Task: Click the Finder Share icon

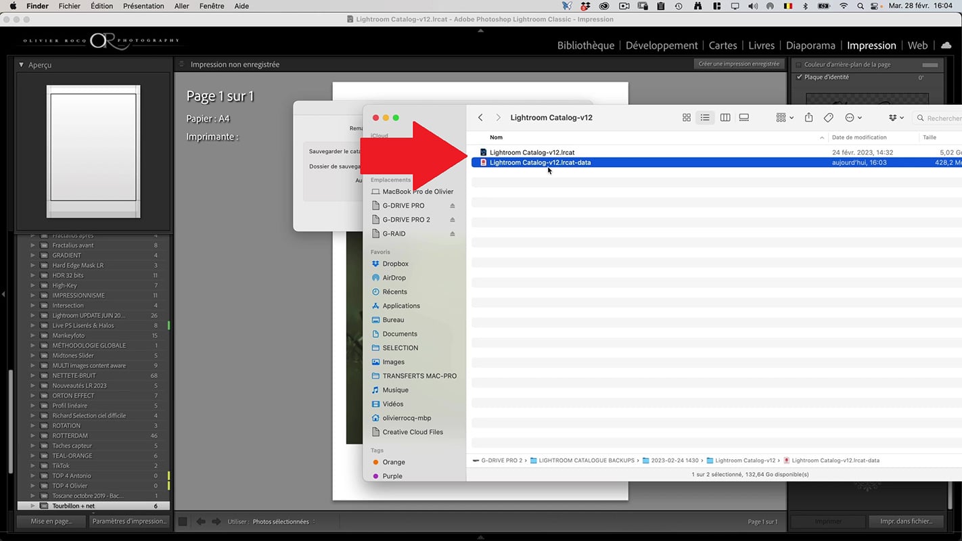Action: 808,118
